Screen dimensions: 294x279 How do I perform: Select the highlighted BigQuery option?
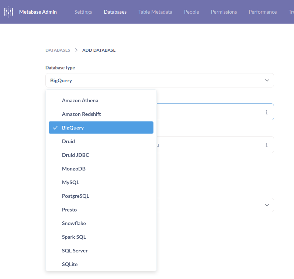[x=101, y=128]
